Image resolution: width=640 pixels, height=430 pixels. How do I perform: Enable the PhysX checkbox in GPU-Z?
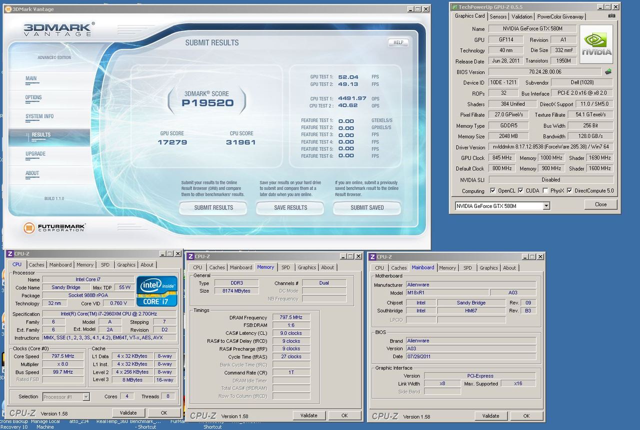[545, 190]
